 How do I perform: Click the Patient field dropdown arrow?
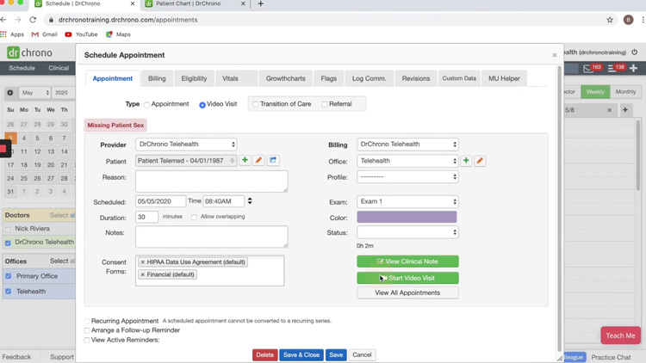tap(232, 161)
